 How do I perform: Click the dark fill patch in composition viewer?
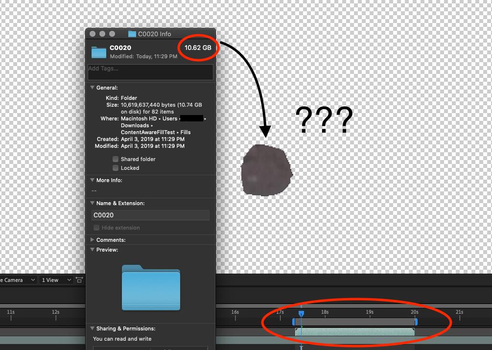tap(266, 170)
